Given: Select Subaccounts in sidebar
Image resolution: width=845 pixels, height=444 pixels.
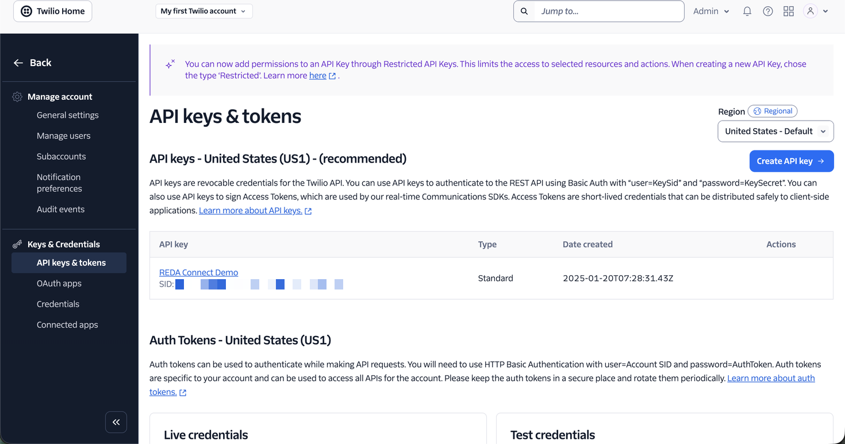Looking at the screenshot, I should [x=62, y=156].
